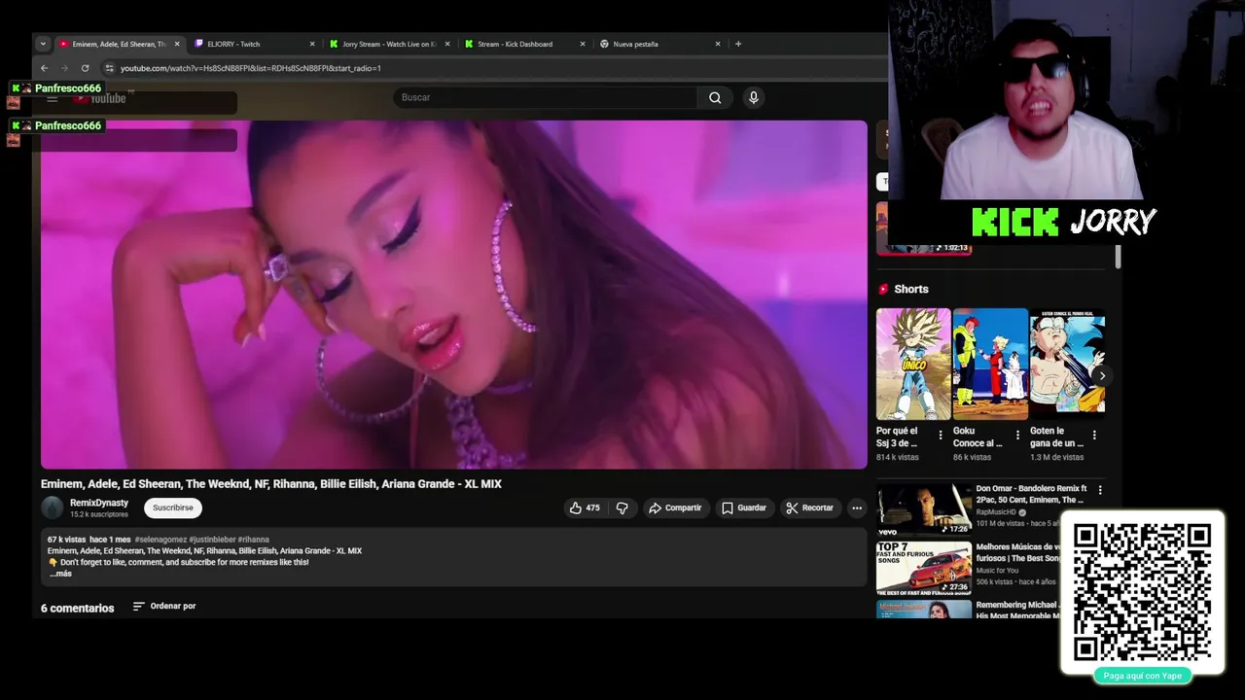Click the 1:02:13 duration video thumbnail
The height and width of the screenshot is (700, 1245).
923,228
